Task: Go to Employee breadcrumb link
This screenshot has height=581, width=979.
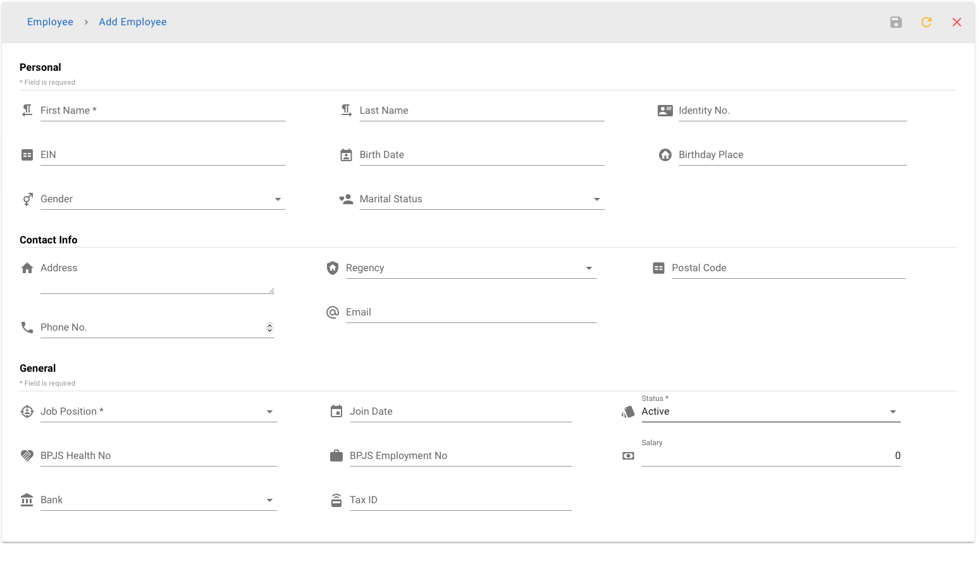Action: (x=50, y=22)
